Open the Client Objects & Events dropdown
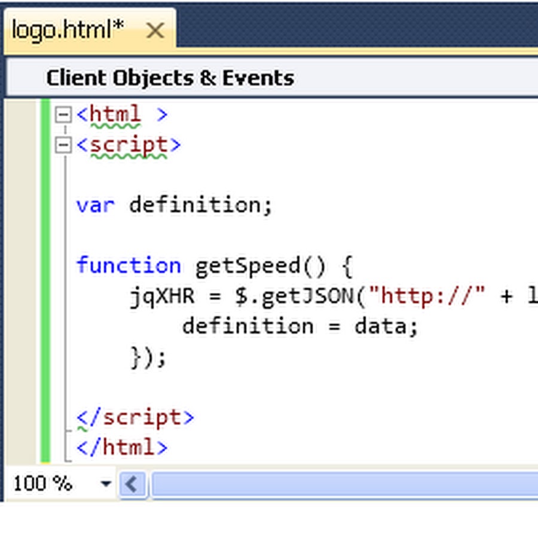538x538 pixels. coord(272,78)
